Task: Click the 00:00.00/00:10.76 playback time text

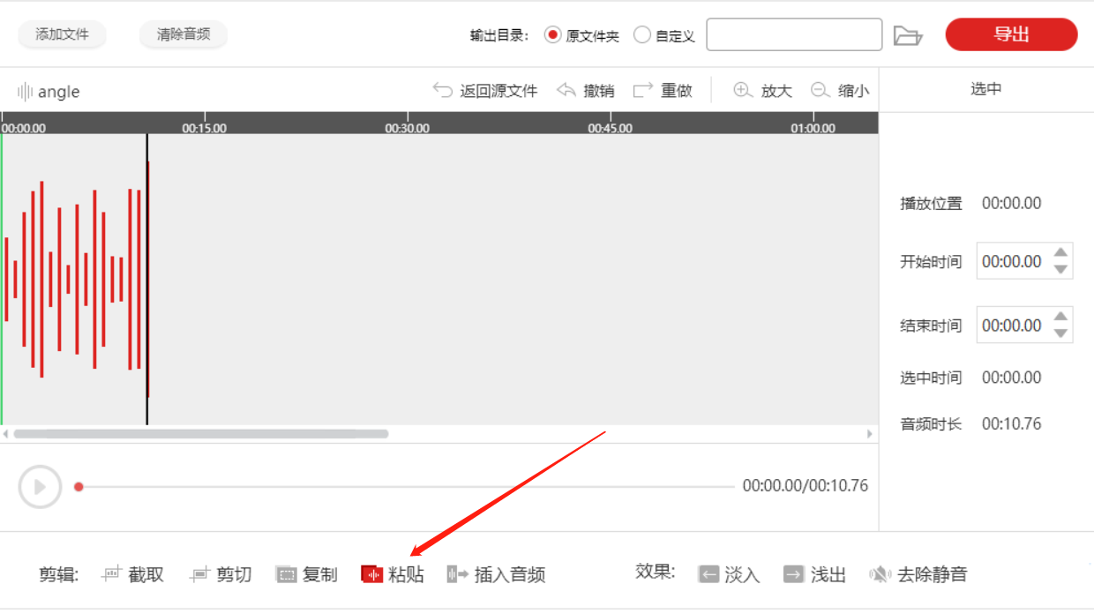Action: (806, 486)
